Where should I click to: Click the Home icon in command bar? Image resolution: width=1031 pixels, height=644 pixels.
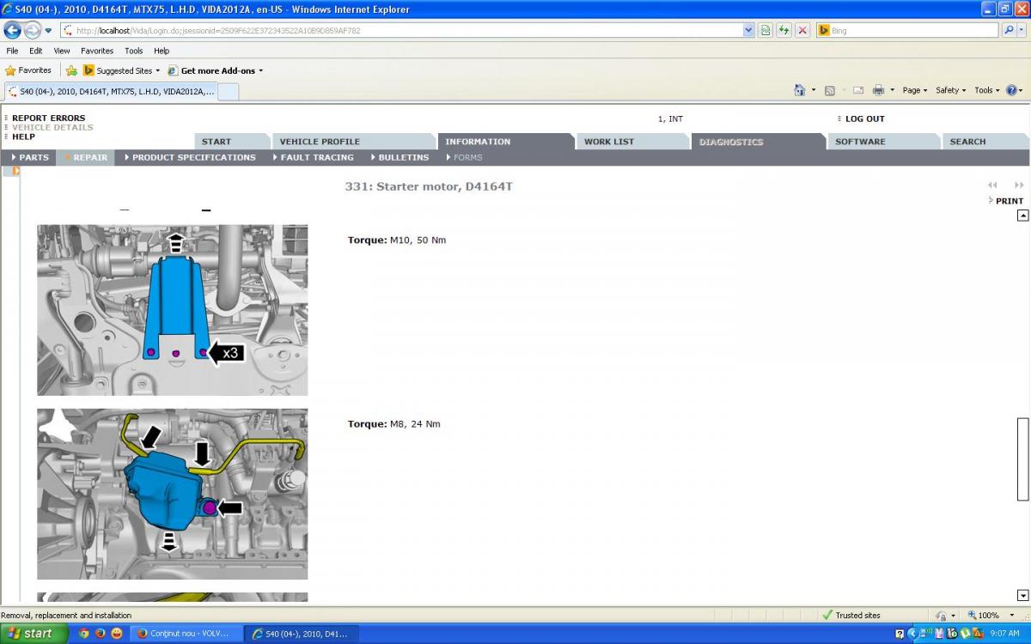800,90
